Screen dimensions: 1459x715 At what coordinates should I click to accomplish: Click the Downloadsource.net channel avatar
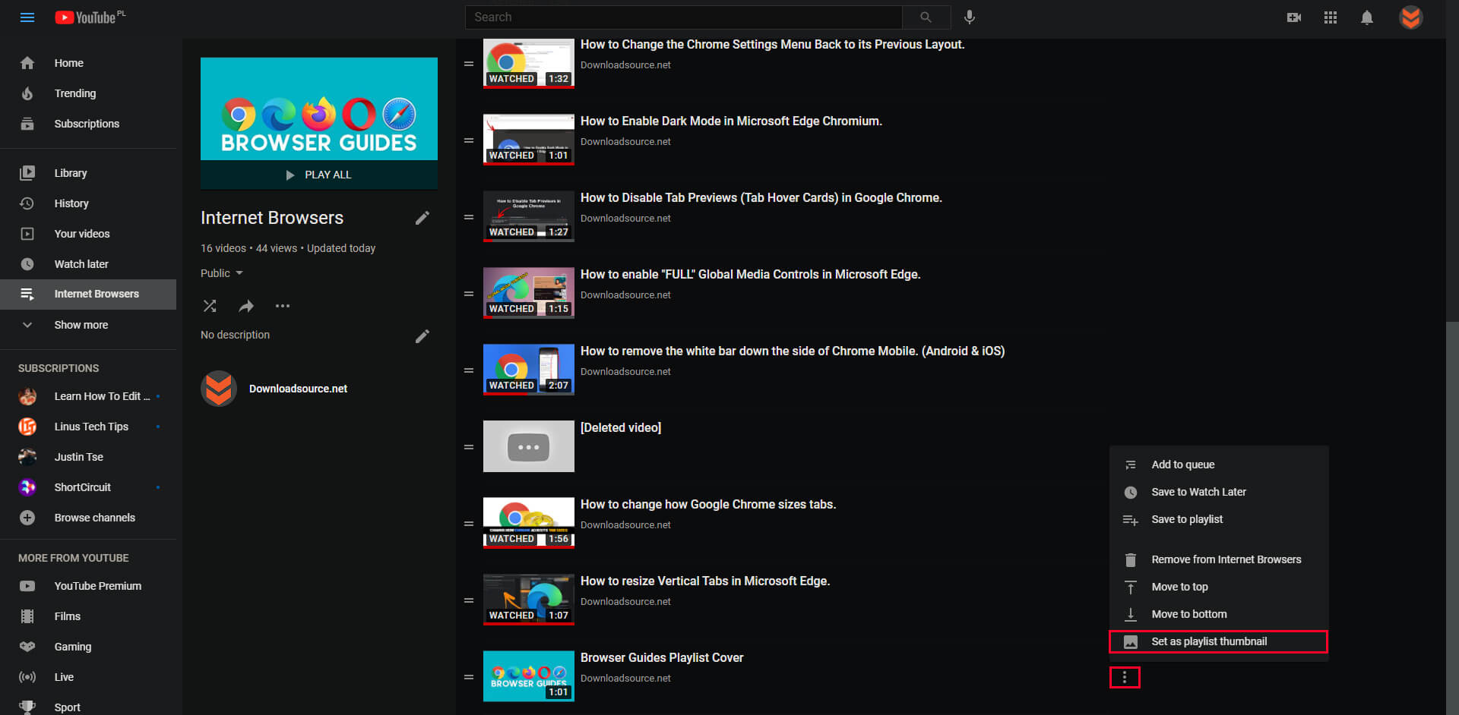click(x=219, y=389)
